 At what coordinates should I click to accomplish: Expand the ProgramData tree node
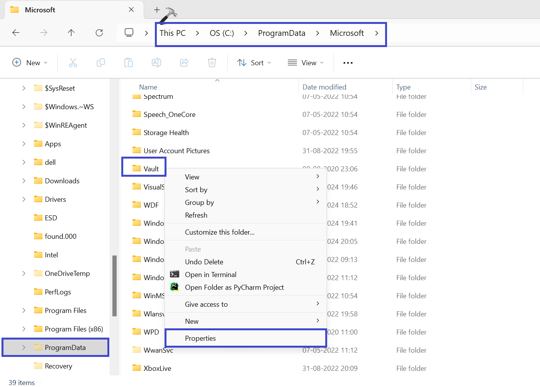point(24,348)
